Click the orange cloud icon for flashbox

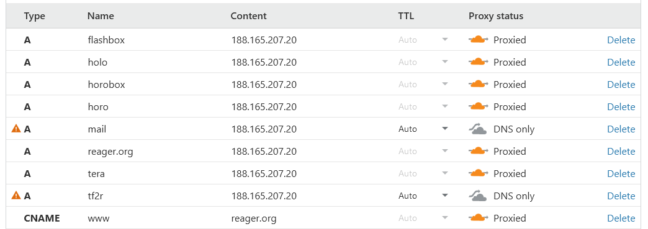tap(479, 40)
